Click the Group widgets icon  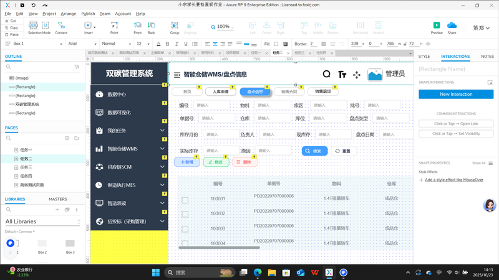[x=175, y=26]
